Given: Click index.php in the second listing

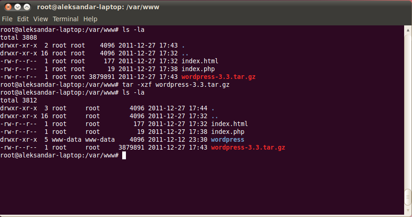Looking at the screenshot, I should click(x=228, y=132).
